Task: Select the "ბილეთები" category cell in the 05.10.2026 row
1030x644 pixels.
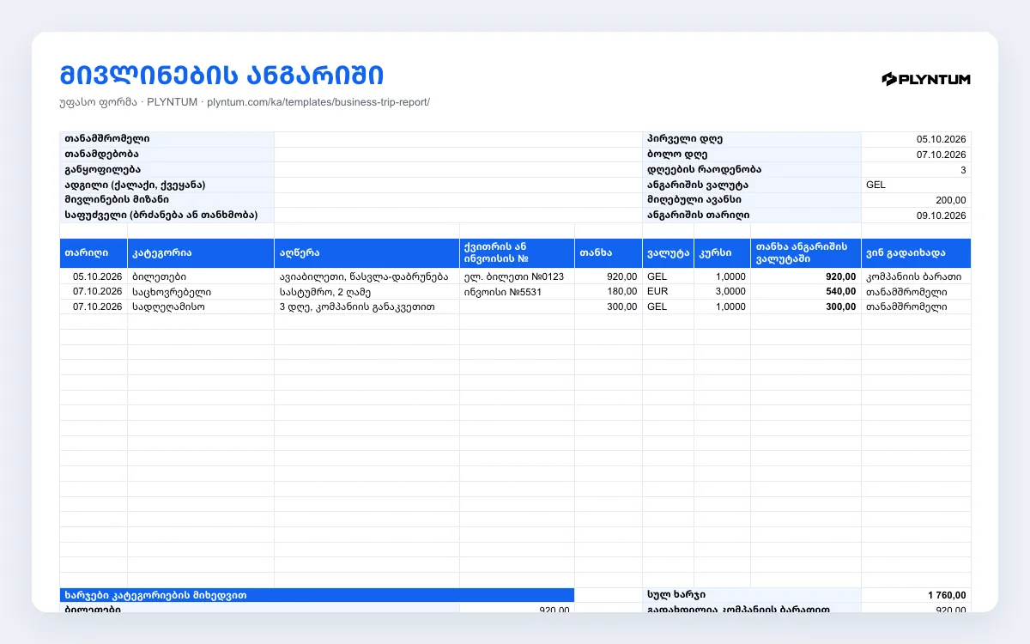Action: point(201,276)
